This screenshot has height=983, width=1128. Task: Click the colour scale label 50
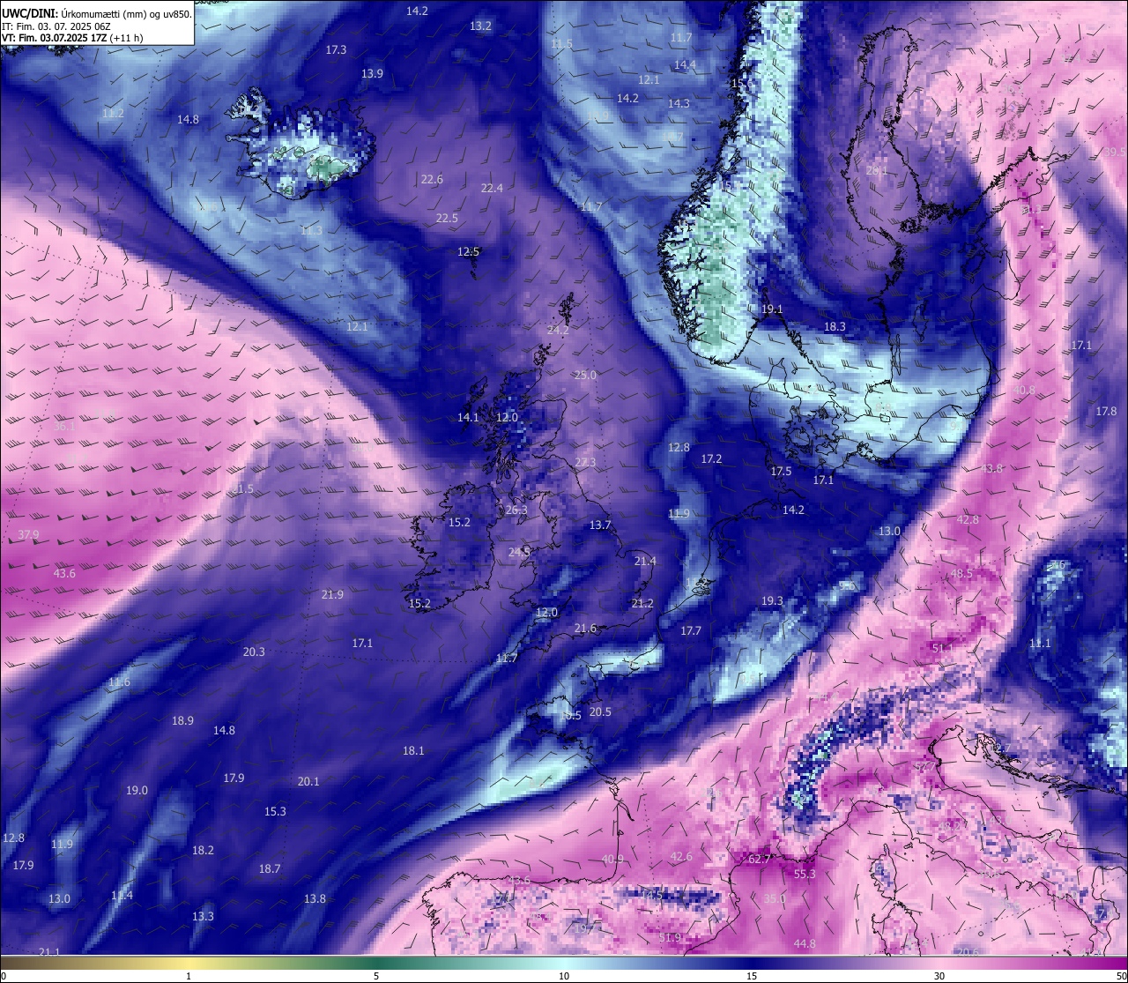(1120, 977)
